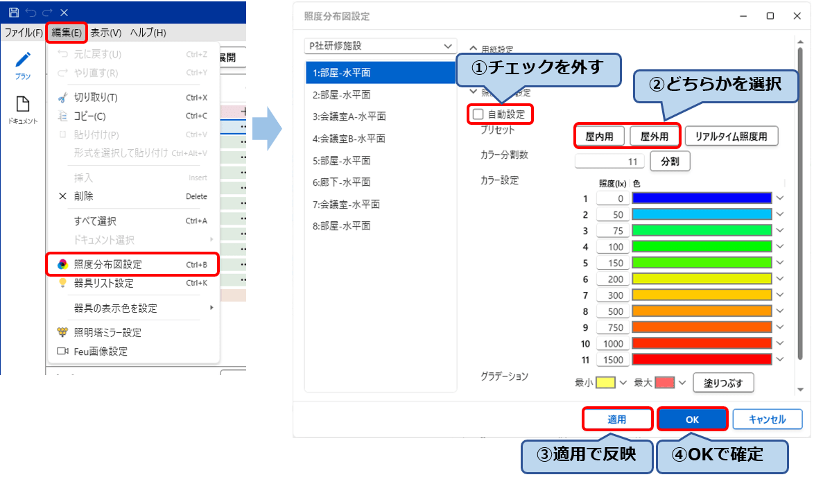Click the 屋外用 preset button
Screen dimensions: 814x477
(656, 135)
